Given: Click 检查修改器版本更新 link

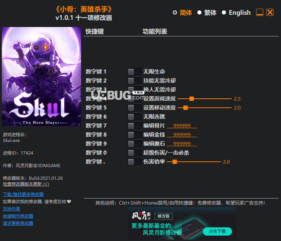Looking at the screenshot, I should click(26, 184).
